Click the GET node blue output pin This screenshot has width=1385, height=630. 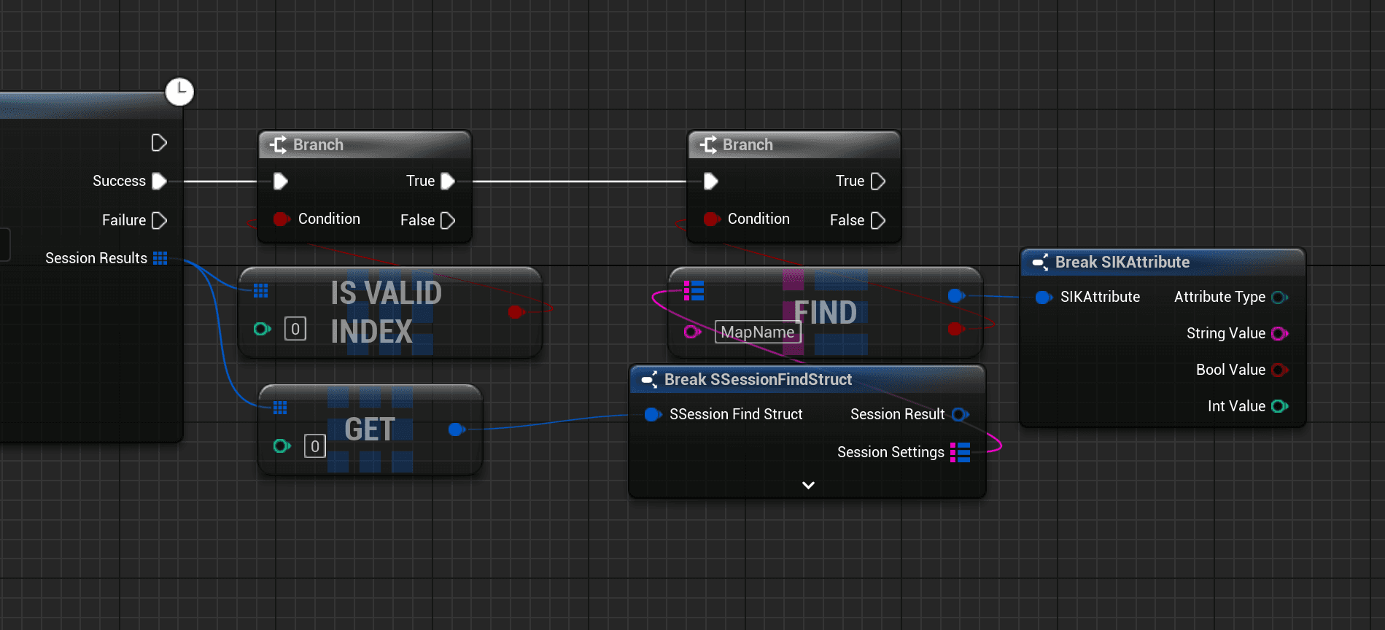457,429
